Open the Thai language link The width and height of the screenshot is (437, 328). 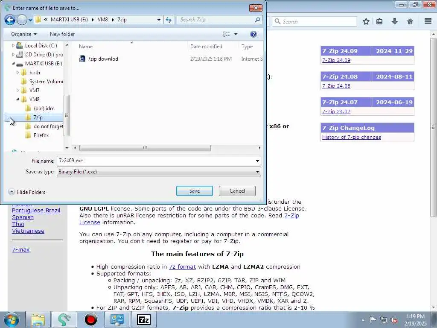(x=18, y=224)
